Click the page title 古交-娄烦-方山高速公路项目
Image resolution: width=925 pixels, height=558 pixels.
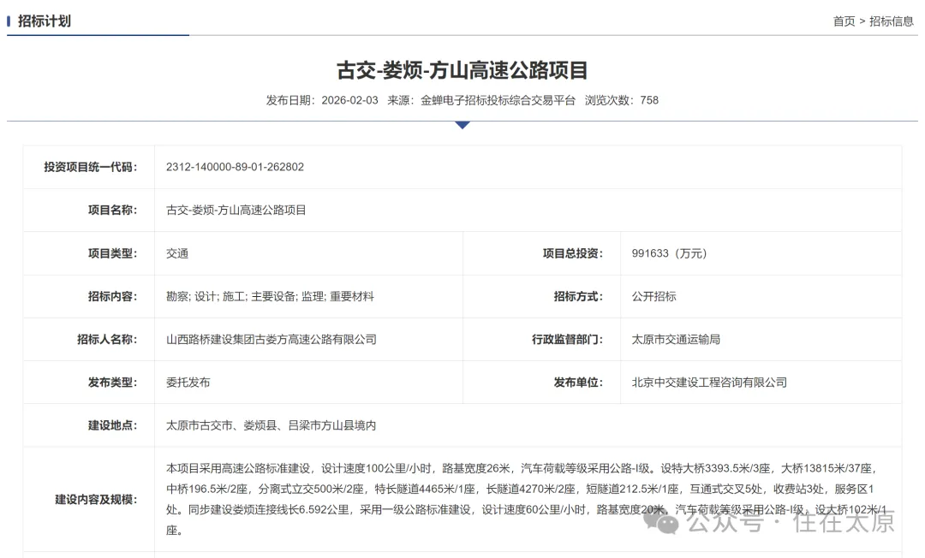(462, 70)
